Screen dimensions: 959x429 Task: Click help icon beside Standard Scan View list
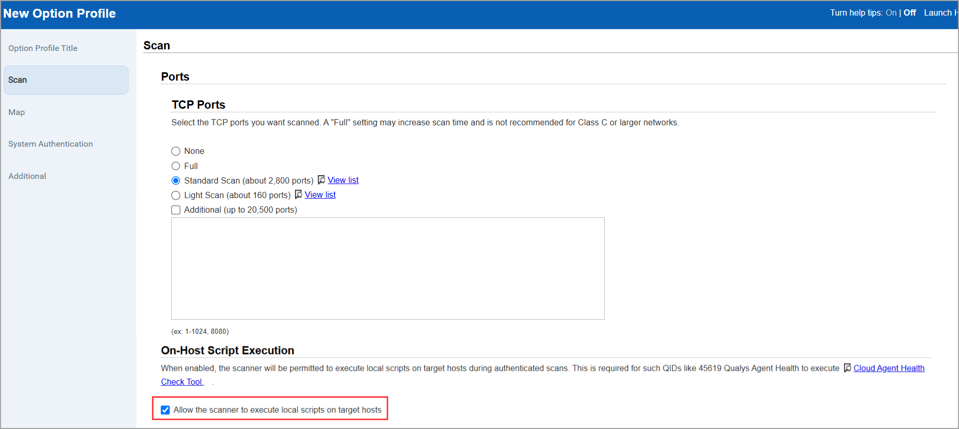click(322, 180)
